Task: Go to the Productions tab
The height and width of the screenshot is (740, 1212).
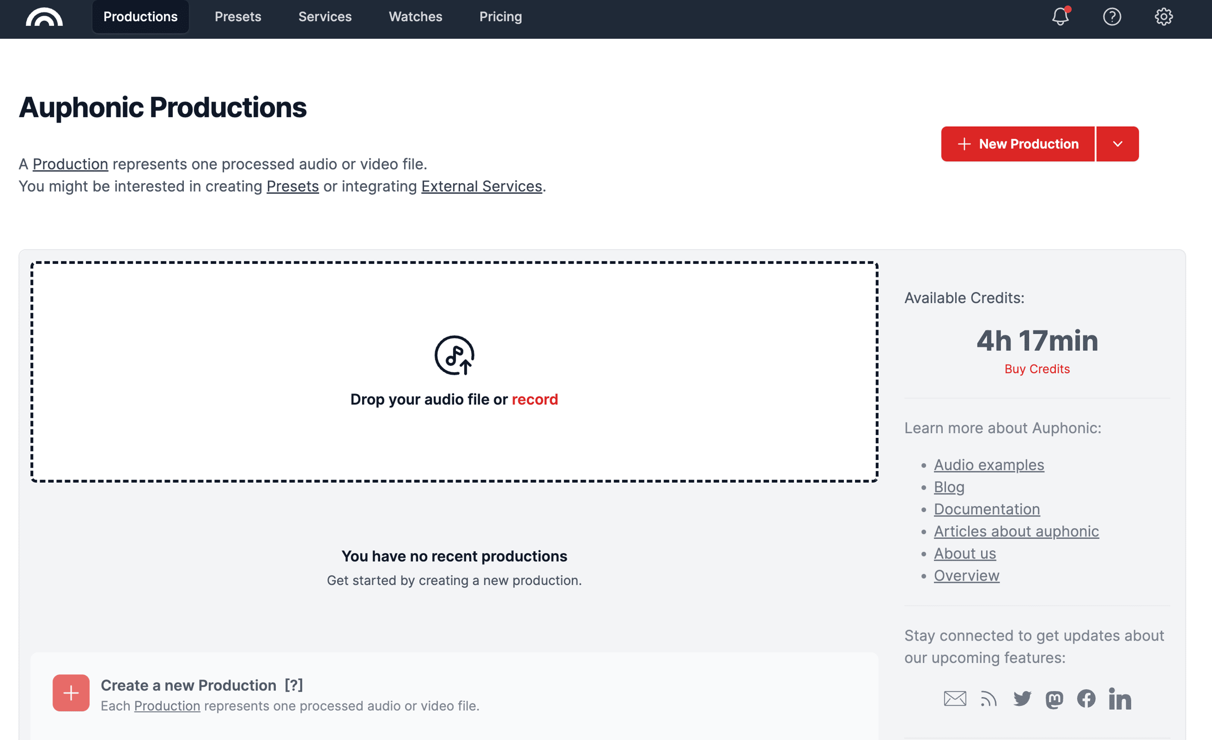Action: tap(140, 17)
